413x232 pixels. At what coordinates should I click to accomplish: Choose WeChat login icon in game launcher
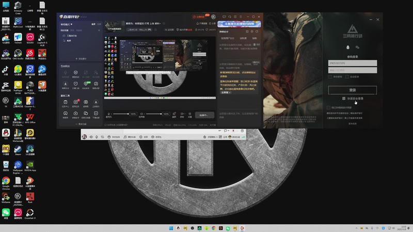(x=357, y=47)
